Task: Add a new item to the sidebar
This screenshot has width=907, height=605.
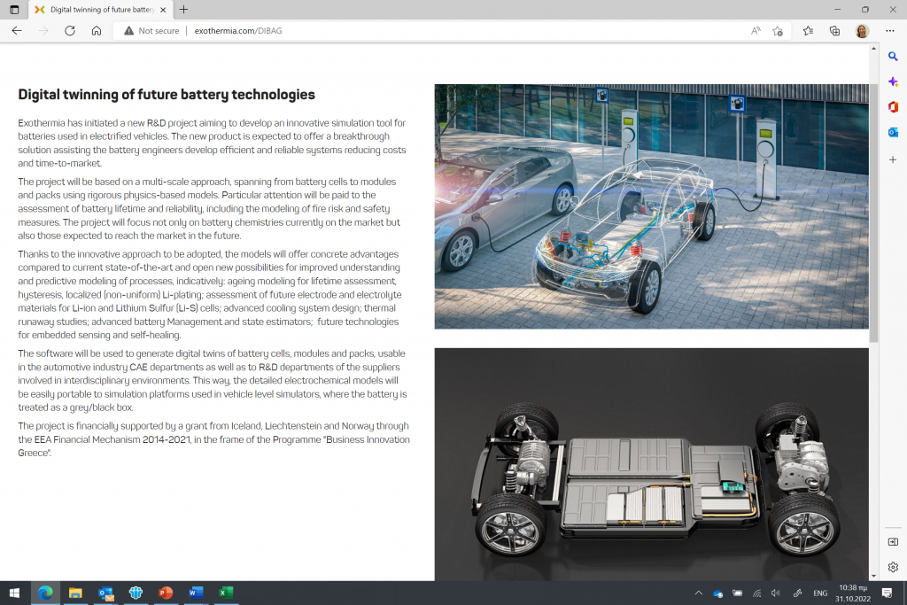Action: [893, 159]
